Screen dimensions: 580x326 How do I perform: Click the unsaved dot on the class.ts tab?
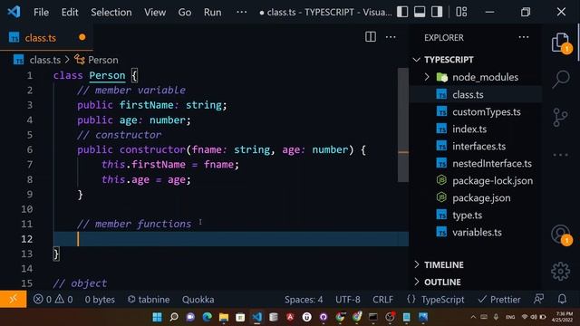tap(82, 37)
